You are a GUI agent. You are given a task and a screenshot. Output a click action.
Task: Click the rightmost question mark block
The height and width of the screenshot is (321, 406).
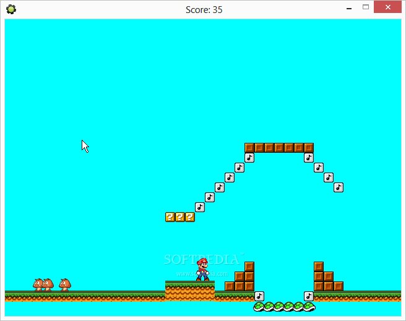[x=190, y=217]
